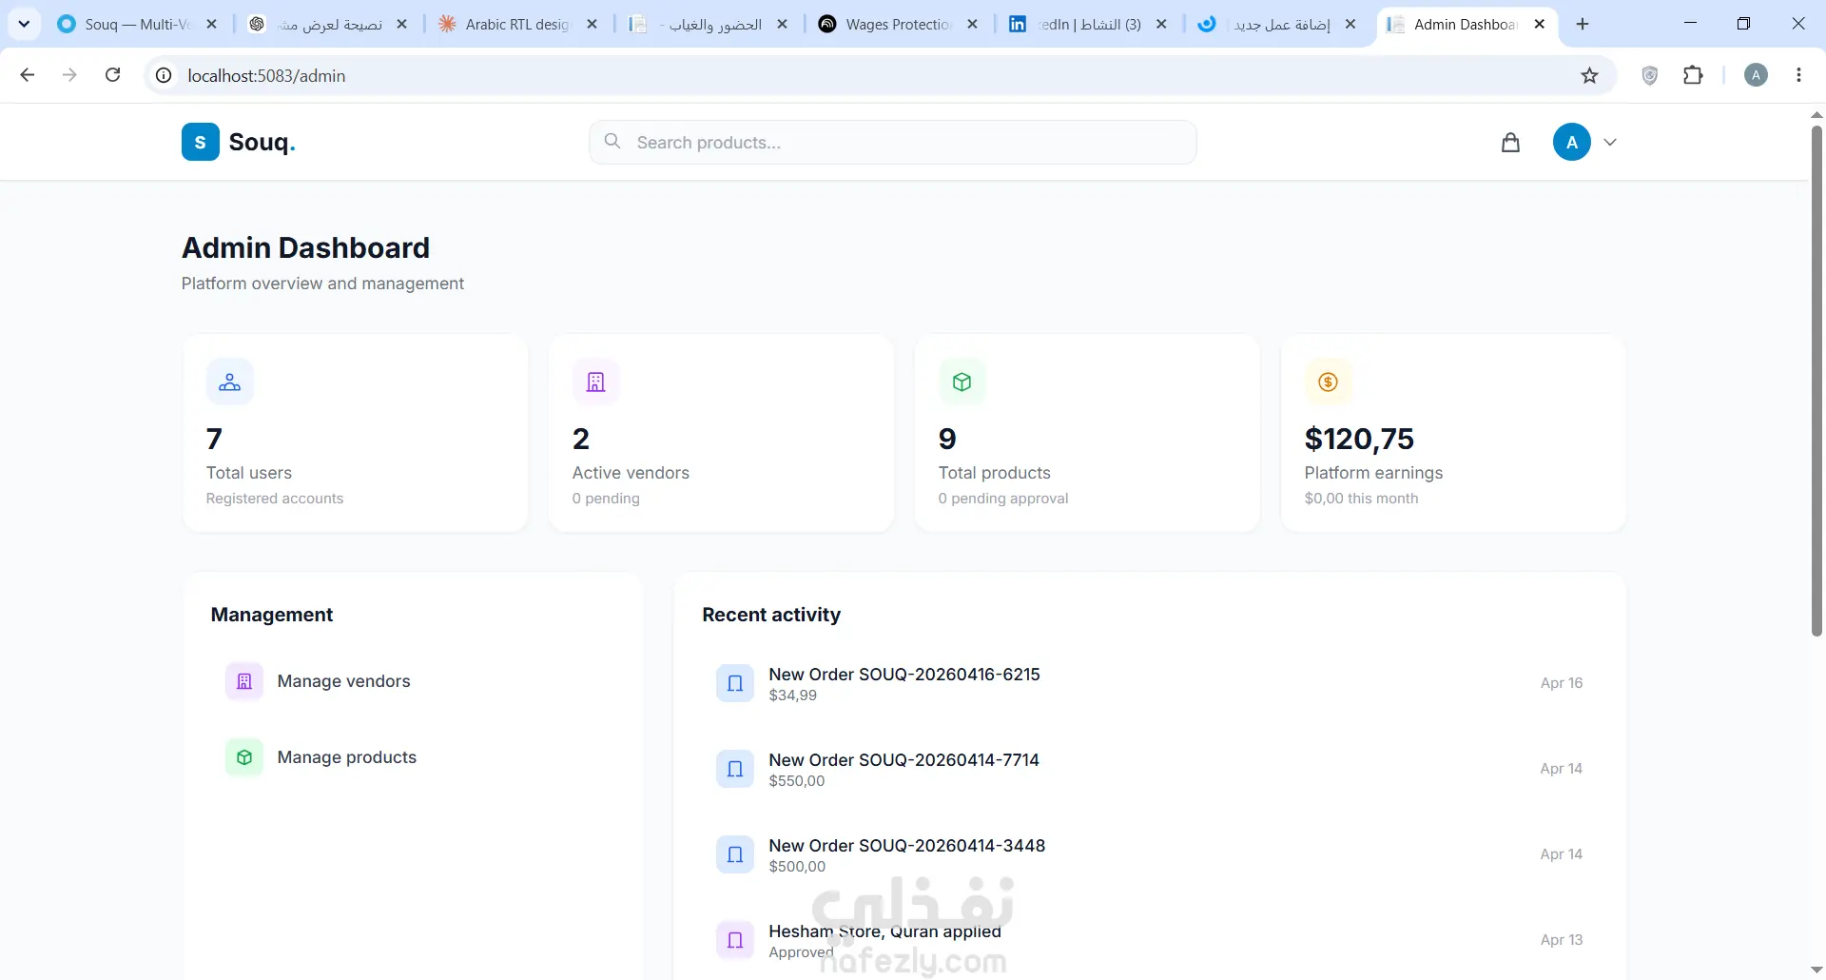Select 'New Order SOUQ-20260414-3448' text
The image size is (1826, 980).
907,845
